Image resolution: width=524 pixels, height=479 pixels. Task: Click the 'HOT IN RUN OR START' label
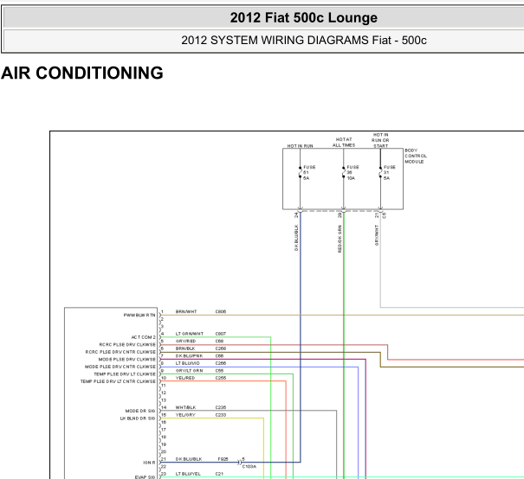(380, 140)
